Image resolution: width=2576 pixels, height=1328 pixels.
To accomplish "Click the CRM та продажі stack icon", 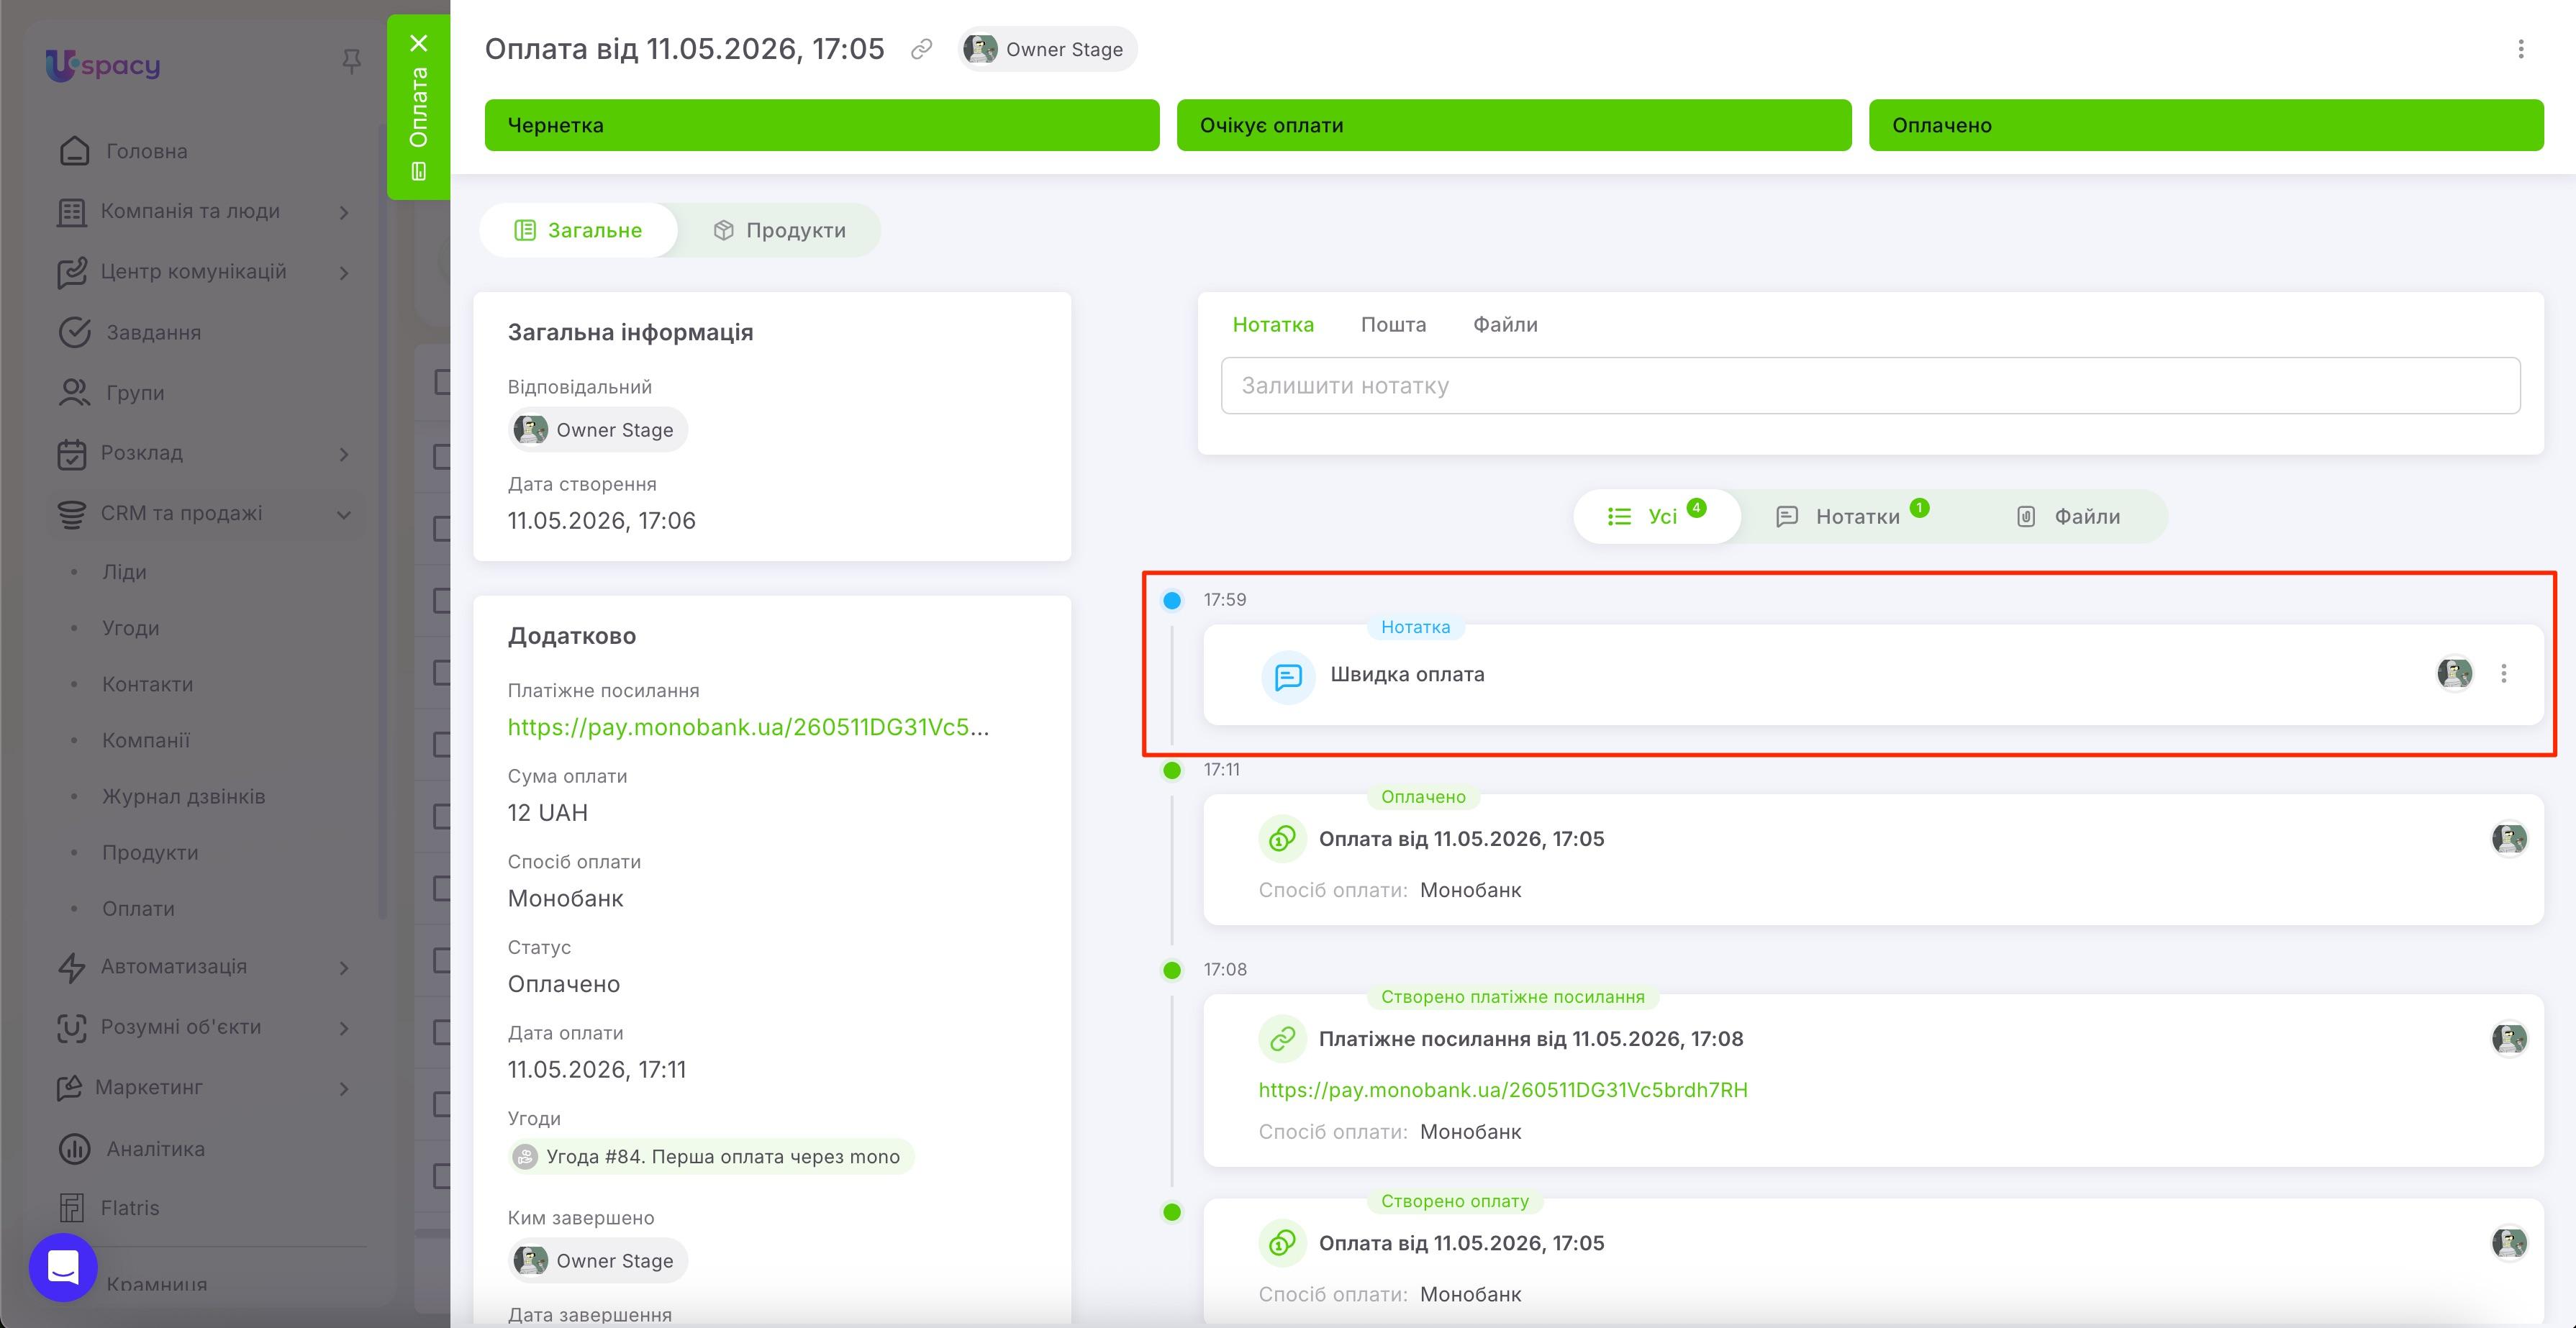I will (x=71, y=514).
